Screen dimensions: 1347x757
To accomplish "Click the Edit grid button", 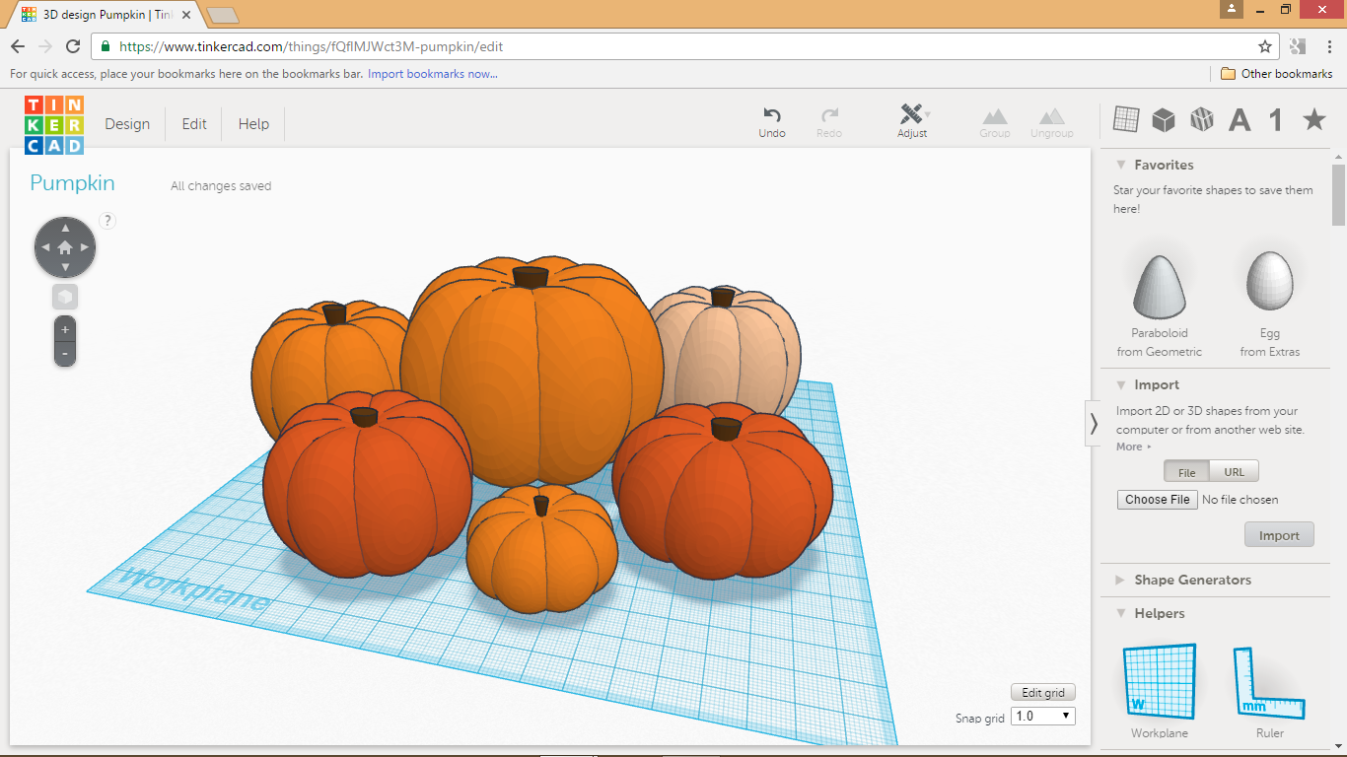I will (x=1042, y=692).
